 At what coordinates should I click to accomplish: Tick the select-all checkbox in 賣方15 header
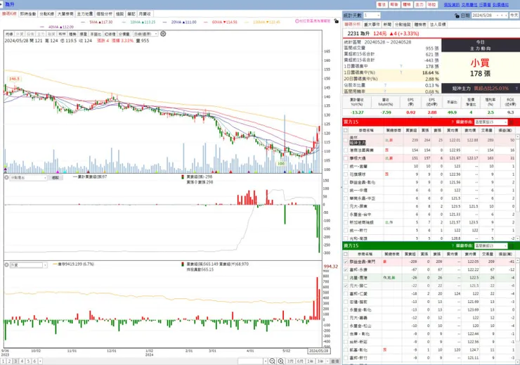346,254
